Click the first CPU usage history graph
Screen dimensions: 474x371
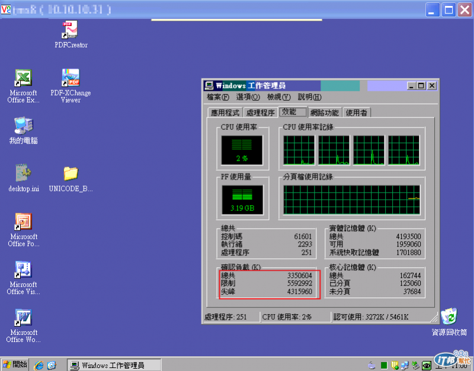[x=299, y=150]
